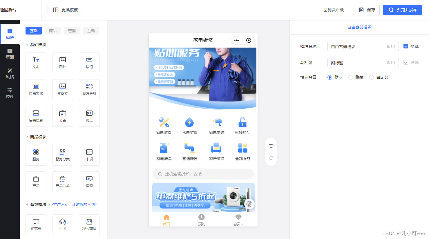Add the 产品分类 module

(x=63, y=182)
